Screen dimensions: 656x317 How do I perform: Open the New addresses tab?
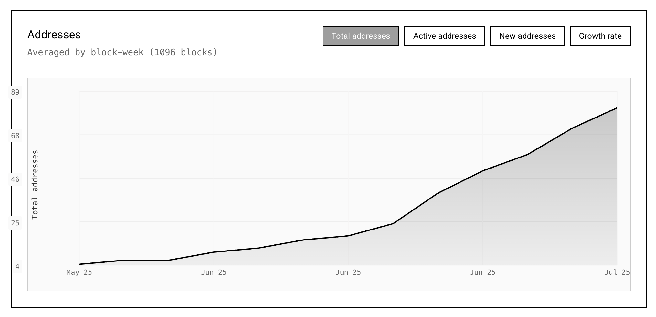coord(527,36)
